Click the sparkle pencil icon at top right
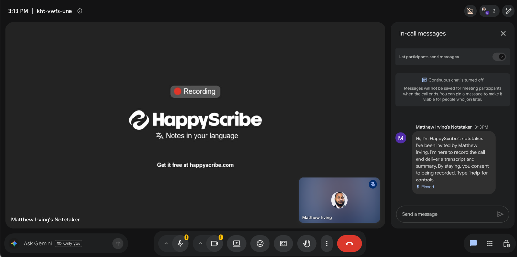Screen dimensions: 517x257 tap(508, 11)
